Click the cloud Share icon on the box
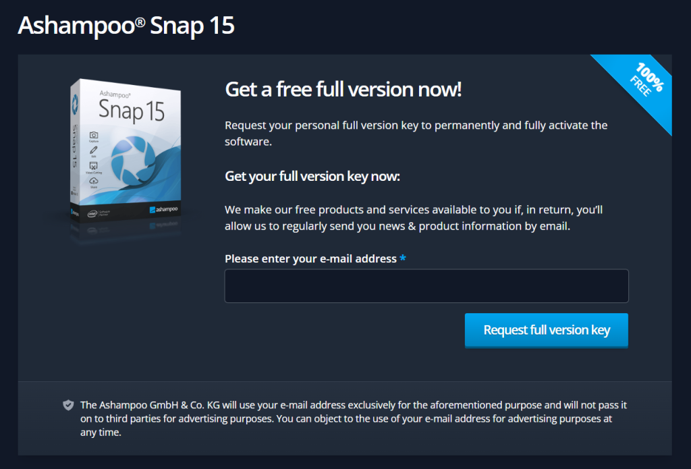Image resolution: width=691 pixels, height=469 pixels. click(94, 181)
